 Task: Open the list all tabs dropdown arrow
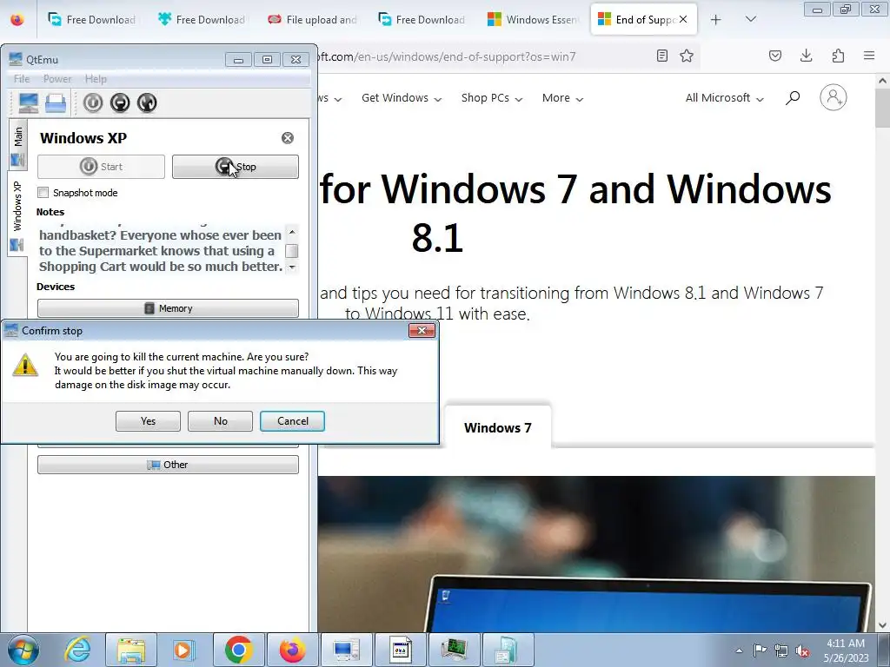(x=750, y=19)
